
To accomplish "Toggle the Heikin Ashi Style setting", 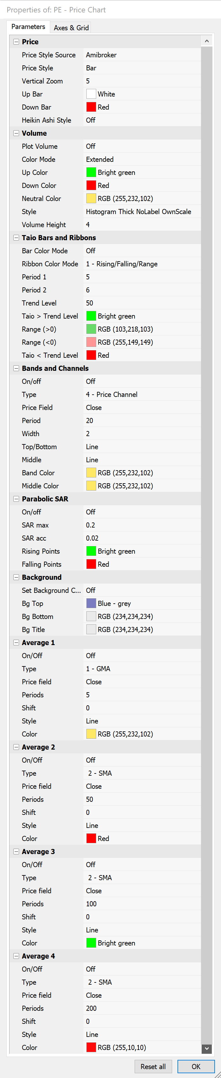I will [x=142, y=120].
